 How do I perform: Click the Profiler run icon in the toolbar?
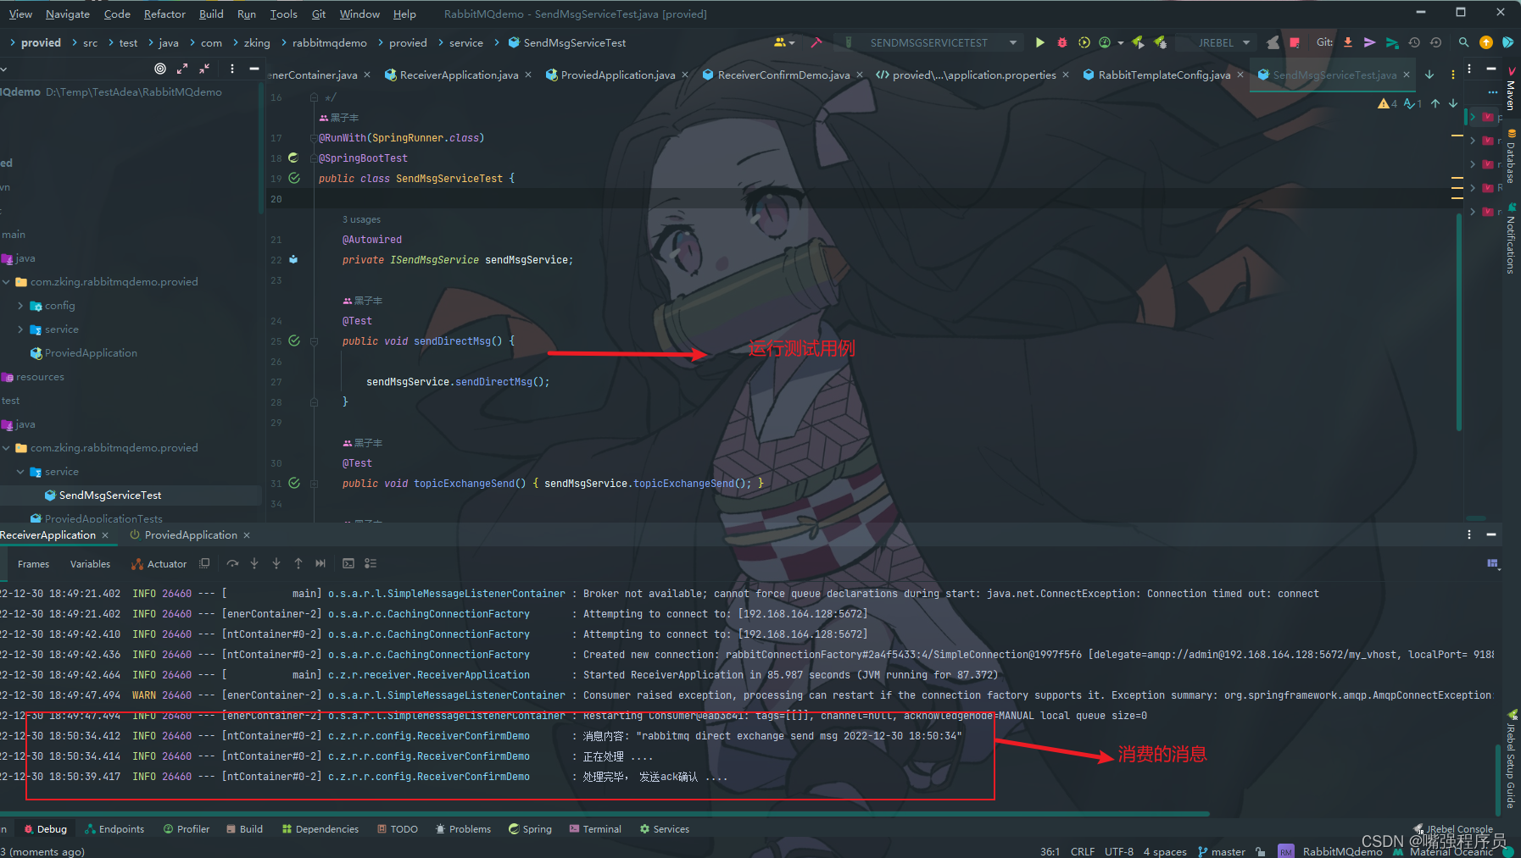tap(1105, 42)
